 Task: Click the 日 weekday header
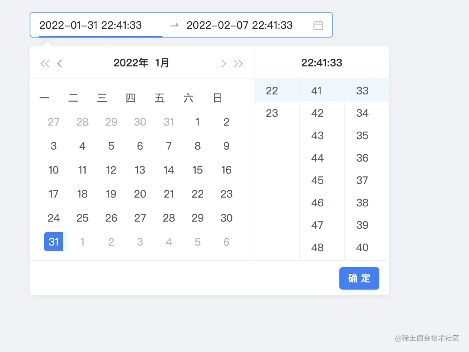(217, 98)
